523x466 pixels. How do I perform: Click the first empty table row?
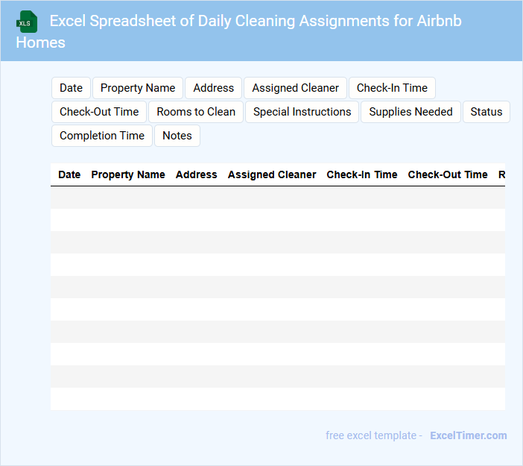coord(277,198)
